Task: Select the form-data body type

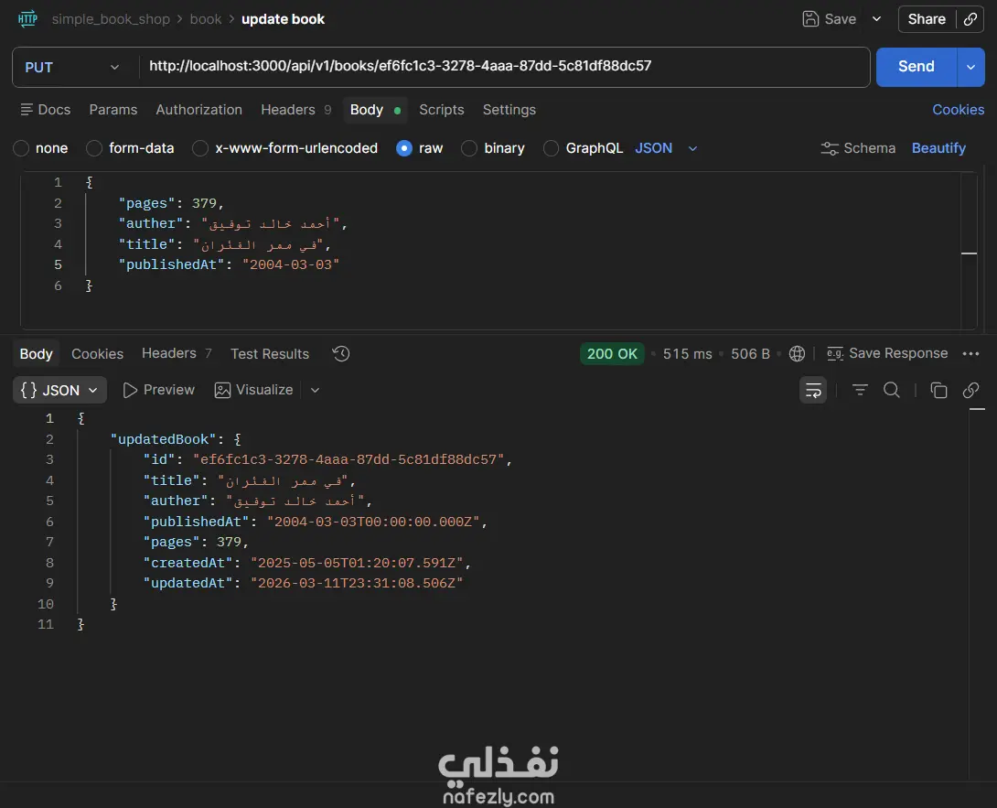Action: tap(94, 148)
